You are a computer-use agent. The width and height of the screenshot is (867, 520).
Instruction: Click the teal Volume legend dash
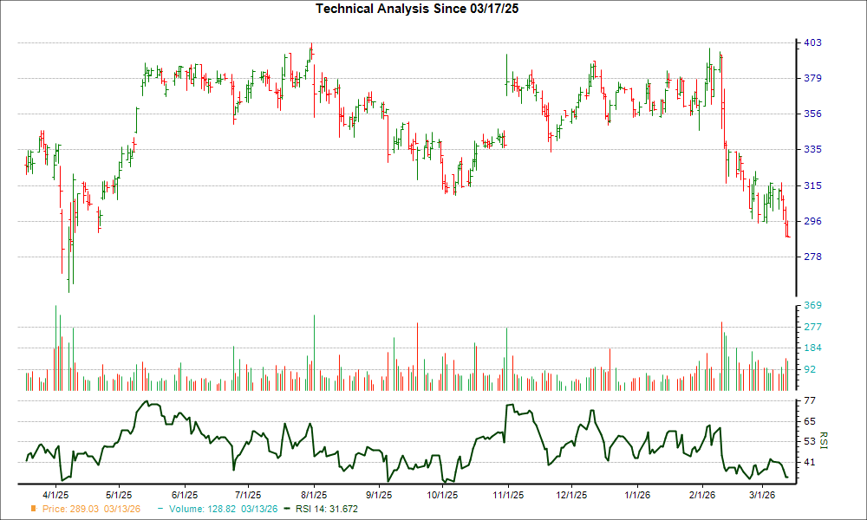pyautogui.click(x=160, y=509)
